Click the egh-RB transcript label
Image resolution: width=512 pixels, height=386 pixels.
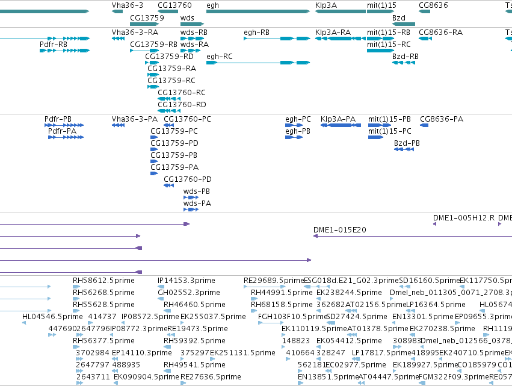[257, 33]
